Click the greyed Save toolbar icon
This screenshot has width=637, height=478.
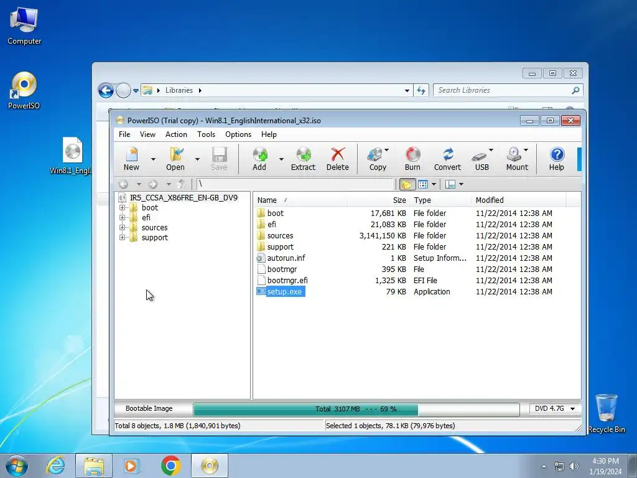pyautogui.click(x=219, y=159)
